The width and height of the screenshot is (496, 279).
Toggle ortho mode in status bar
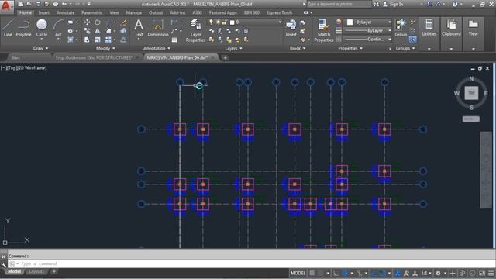click(336, 273)
